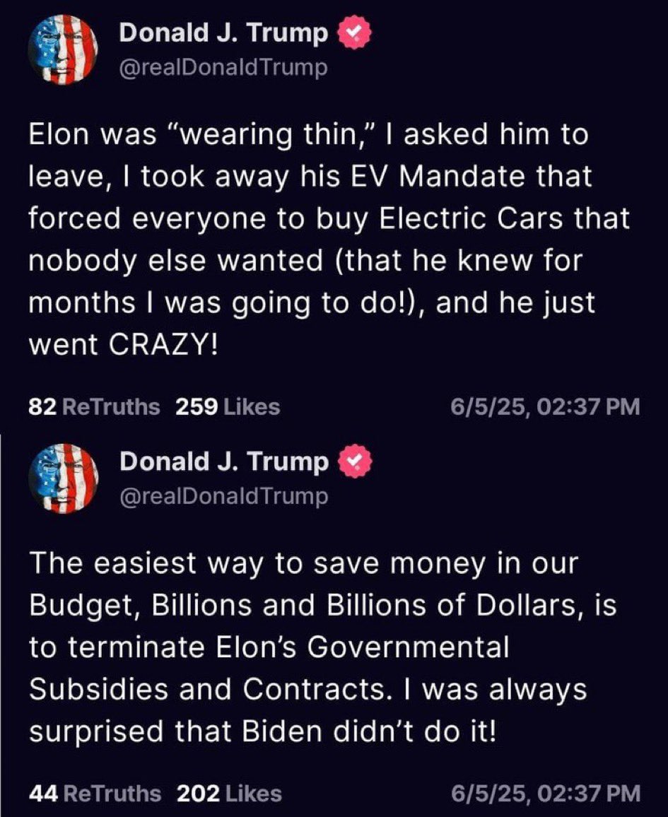
Task: Click the verified badge on the 82 ReTruths post
Action: coord(351,33)
